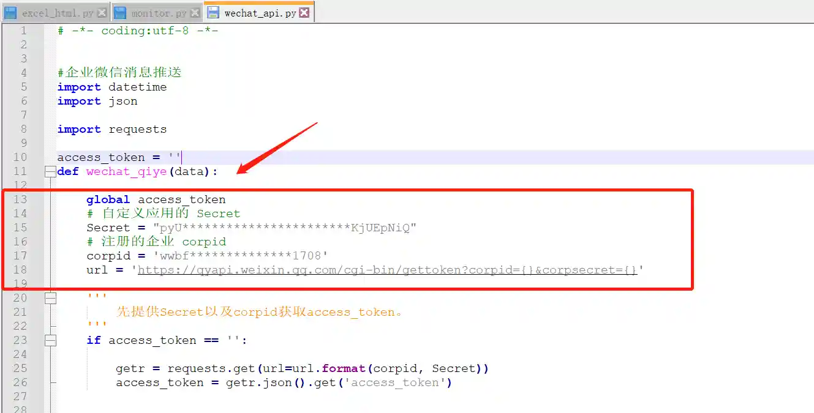The width and height of the screenshot is (814, 413).
Task: Collapse the wechat_qiye function fold marker
Action: coord(50,172)
